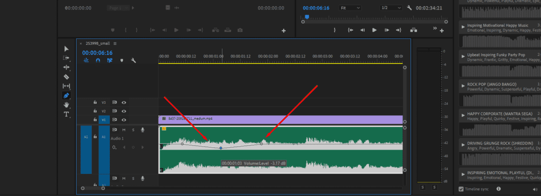Toggle V1 track targeting
Screen dimensions: 541x196
coord(104,120)
